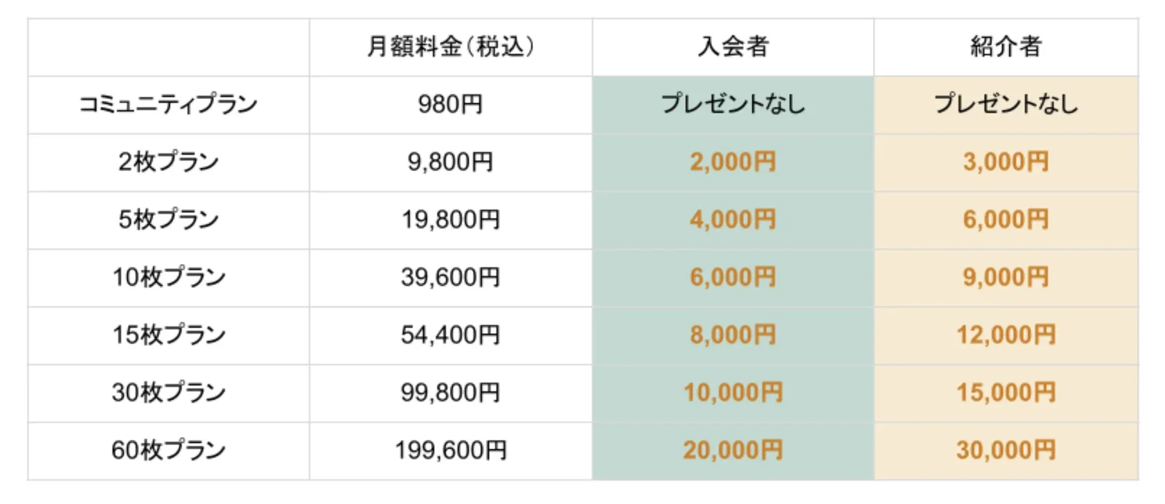Click the 980円 monthly fee cell
This screenshot has width=1165, height=504.
pyautogui.click(x=451, y=105)
